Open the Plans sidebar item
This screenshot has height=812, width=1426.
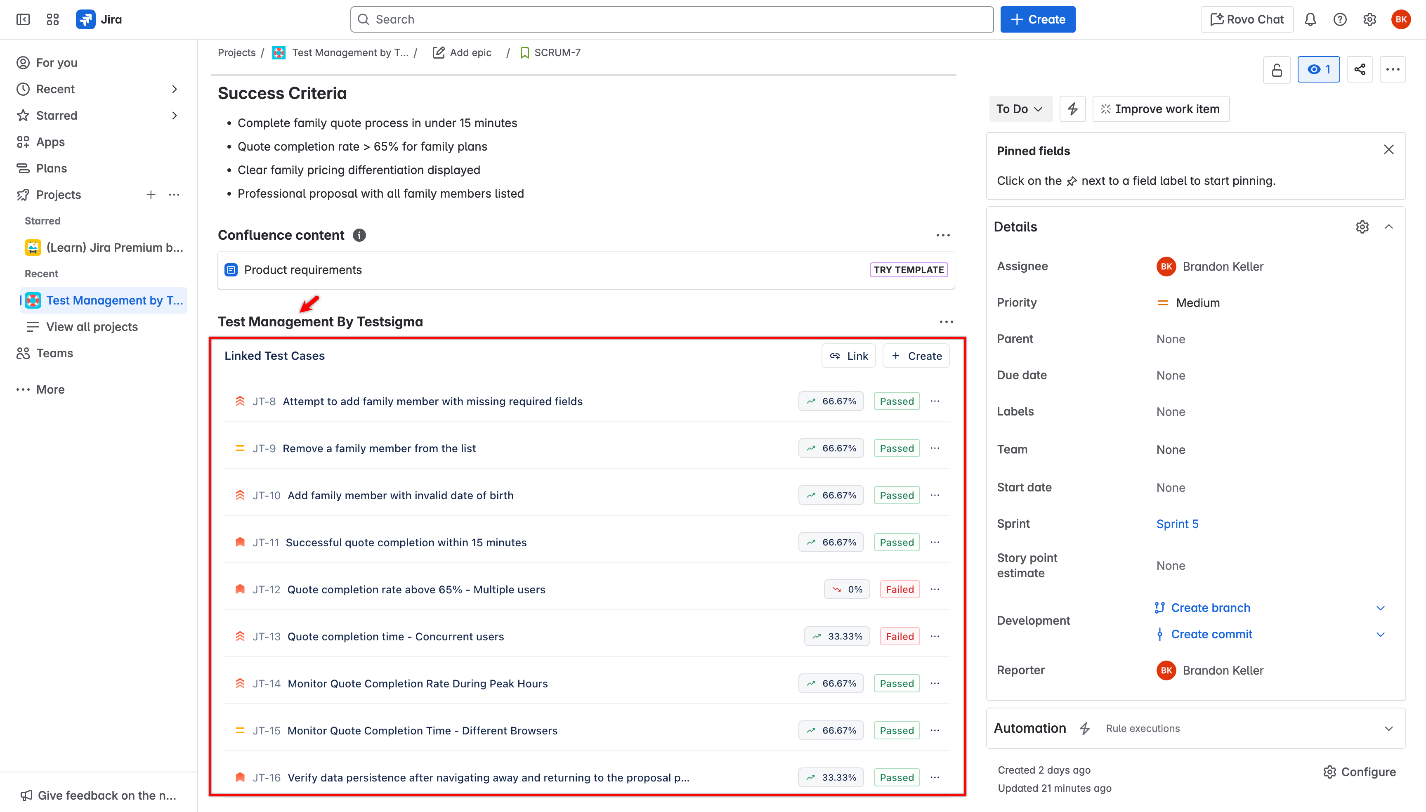51,168
